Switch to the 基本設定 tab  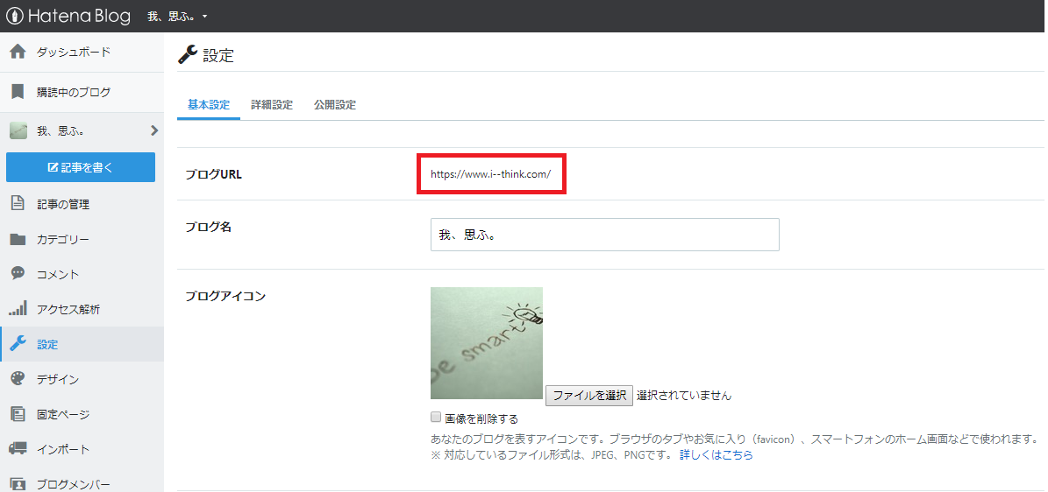coord(209,105)
